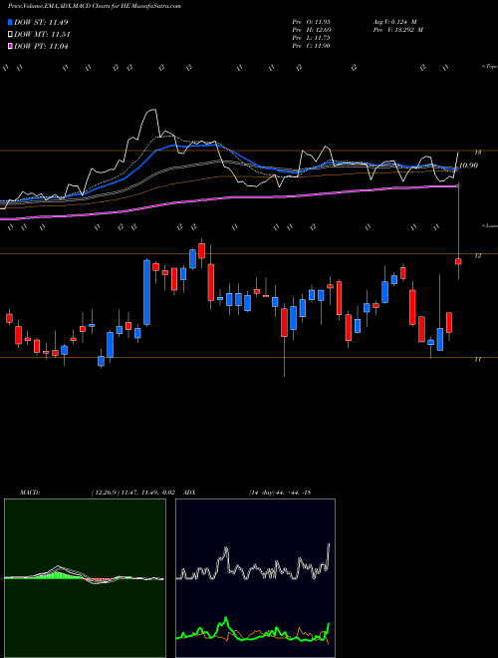The image size is (498, 658).
Task: Click the MACD panel title
Action: (29, 493)
